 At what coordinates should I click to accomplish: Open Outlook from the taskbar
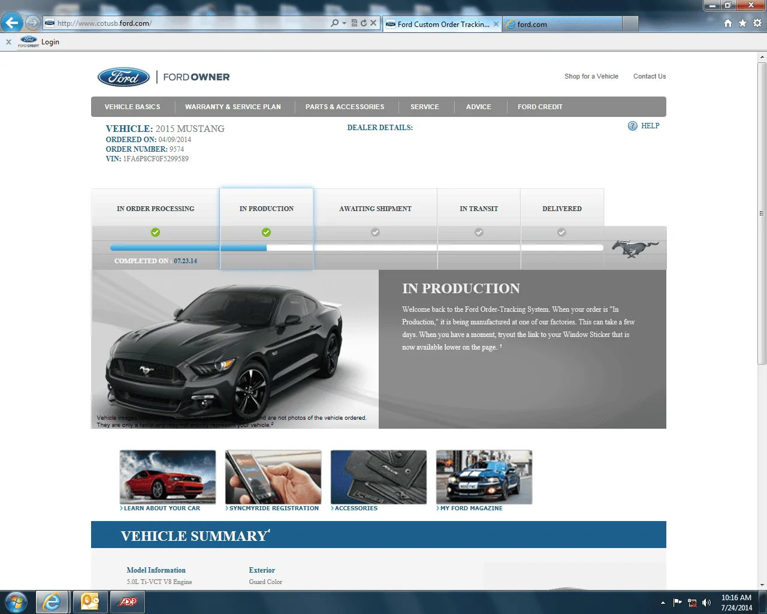pyautogui.click(x=90, y=602)
